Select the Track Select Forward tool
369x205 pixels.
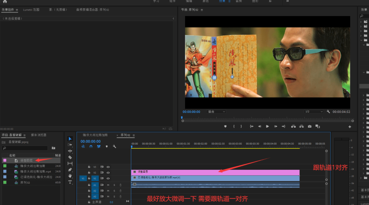70,145
